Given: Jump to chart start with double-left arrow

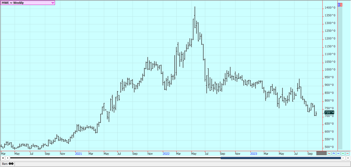Looking at the screenshot, I should point(3,158).
